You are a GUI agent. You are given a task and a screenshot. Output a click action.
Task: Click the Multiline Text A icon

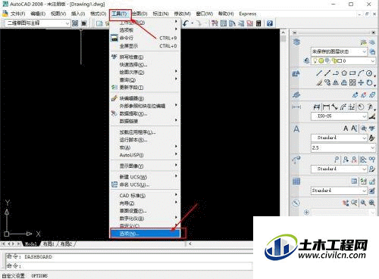coord(346,129)
